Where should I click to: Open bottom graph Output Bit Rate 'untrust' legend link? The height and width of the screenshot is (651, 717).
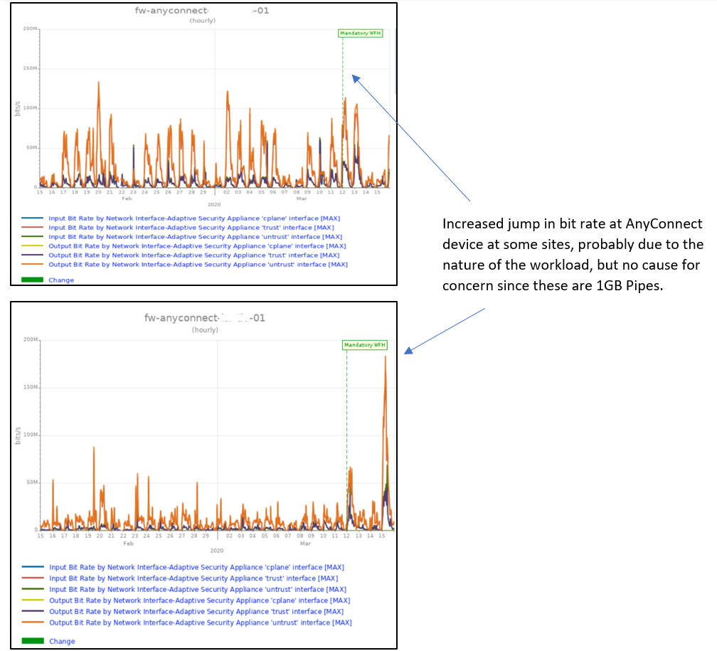(200, 623)
